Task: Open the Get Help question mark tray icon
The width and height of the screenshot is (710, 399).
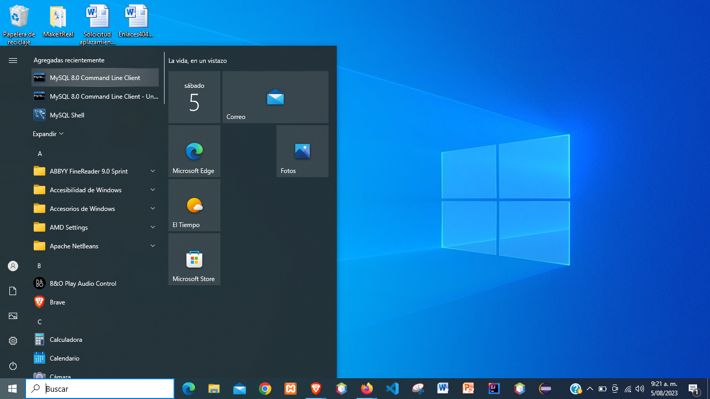Action: click(x=575, y=389)
